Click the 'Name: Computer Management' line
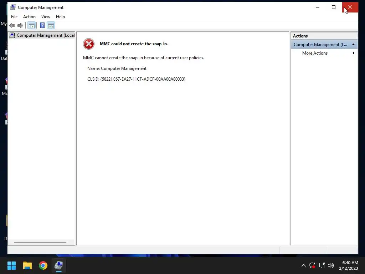This screenshot has width=365, height=274. tap(117, 68)
